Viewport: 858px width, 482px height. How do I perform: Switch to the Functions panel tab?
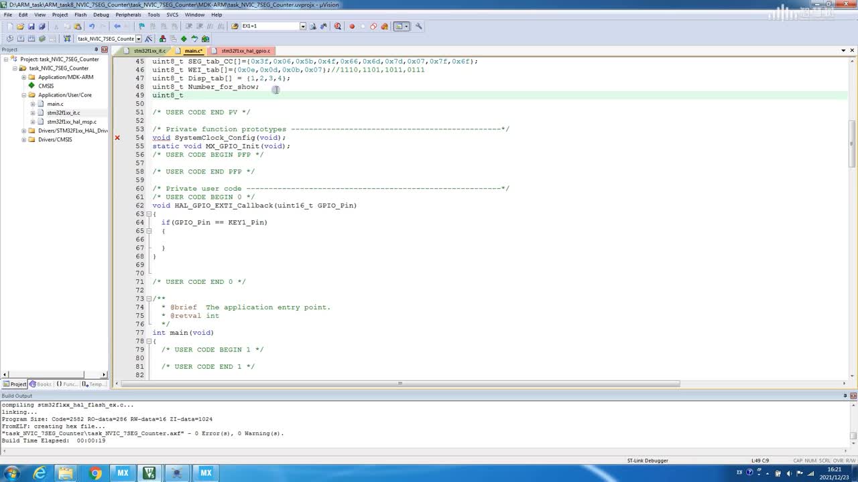coord(67,384)
